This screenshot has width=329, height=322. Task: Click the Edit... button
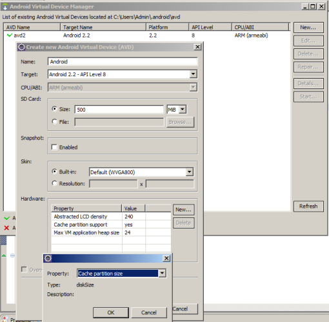tap(308, 41)
